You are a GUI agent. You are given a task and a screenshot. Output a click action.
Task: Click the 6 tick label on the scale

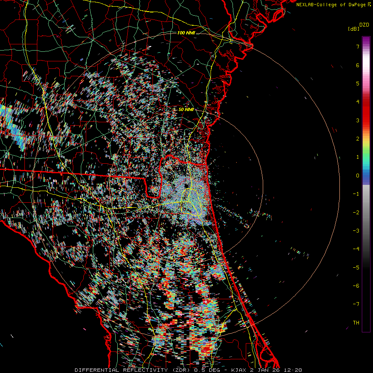[x=358, y=65]
